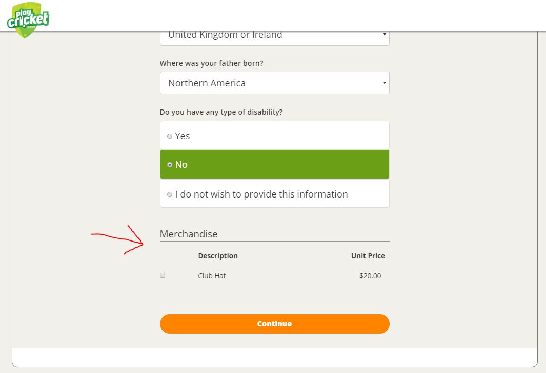546x373 pixels.
Task: Click the "I do not wish to provide this information" text
Action: [x=261, y=194]
